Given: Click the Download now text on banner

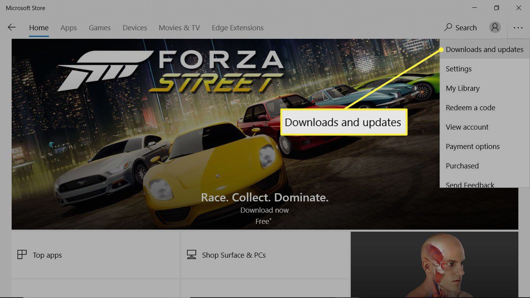Looking at the screenshot, I should click(x=265, y=210).
